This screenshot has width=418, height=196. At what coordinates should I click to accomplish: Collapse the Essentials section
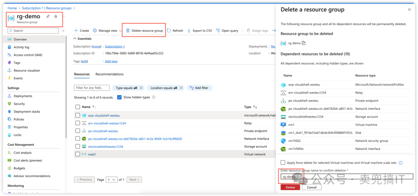tap(75, 39)
